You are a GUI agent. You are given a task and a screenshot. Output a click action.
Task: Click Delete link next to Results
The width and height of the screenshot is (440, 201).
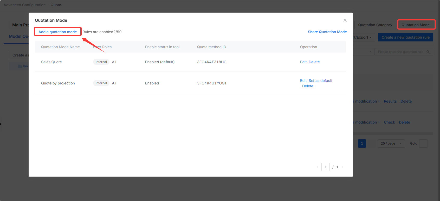[406, 101]
